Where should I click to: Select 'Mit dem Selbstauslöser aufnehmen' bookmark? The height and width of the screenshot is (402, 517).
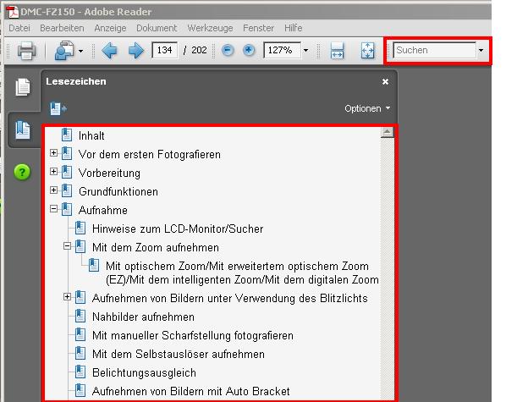[x=179, y=354]
